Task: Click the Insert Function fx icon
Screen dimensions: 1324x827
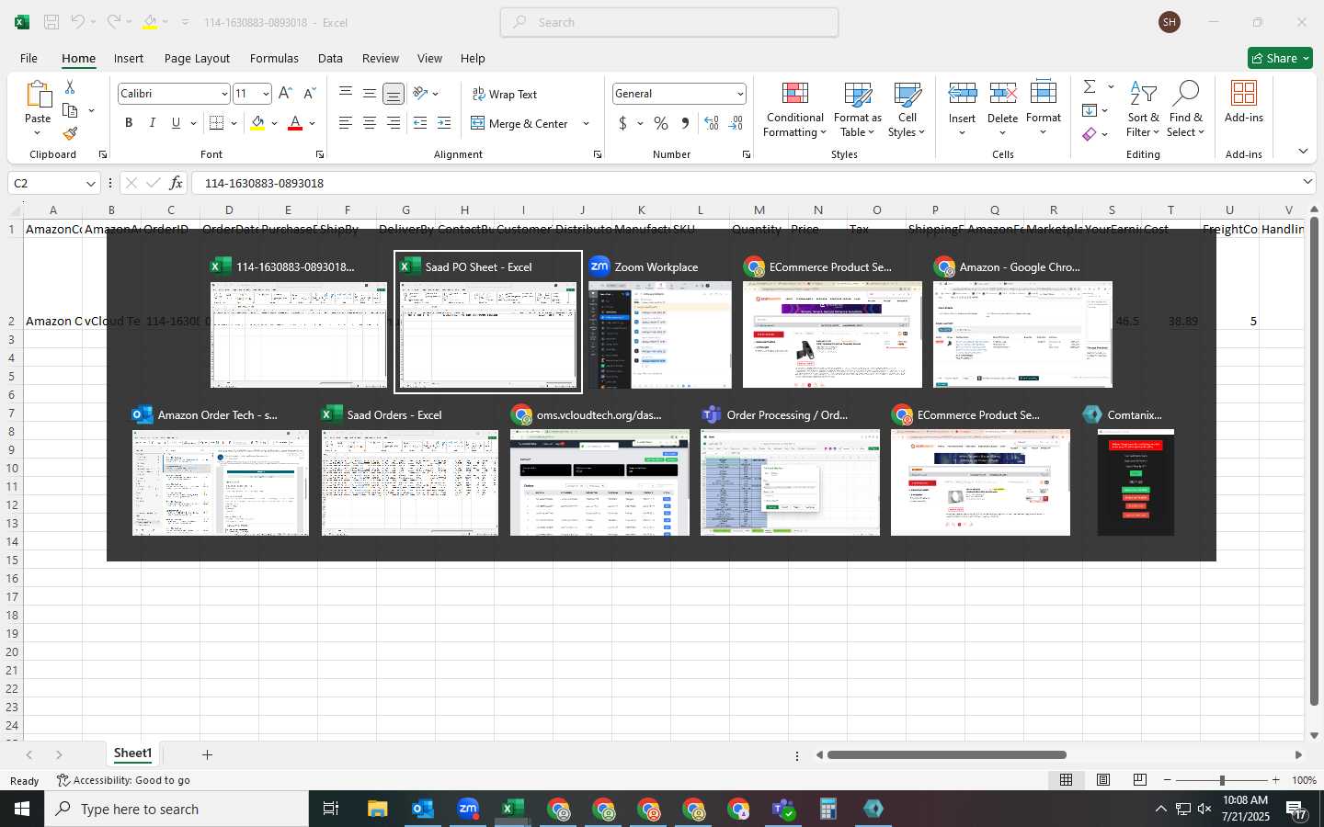Action: (x=177, y=183)
